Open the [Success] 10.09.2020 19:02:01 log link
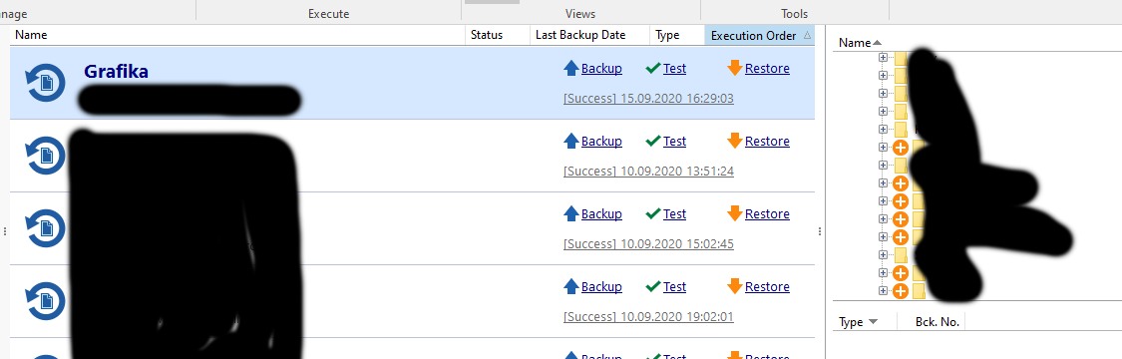Viewport: 1122px width, 359px height. point(648,317)
